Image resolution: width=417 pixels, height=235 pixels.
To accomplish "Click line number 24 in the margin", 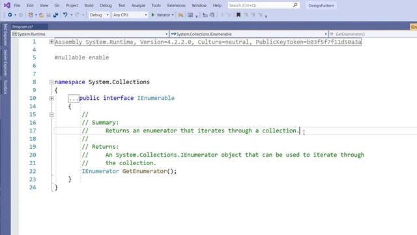I will click(33, 187).
